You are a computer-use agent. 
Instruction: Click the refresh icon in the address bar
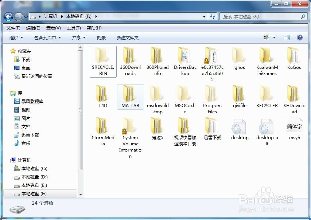pyautogui.click(x=212, y=16)
